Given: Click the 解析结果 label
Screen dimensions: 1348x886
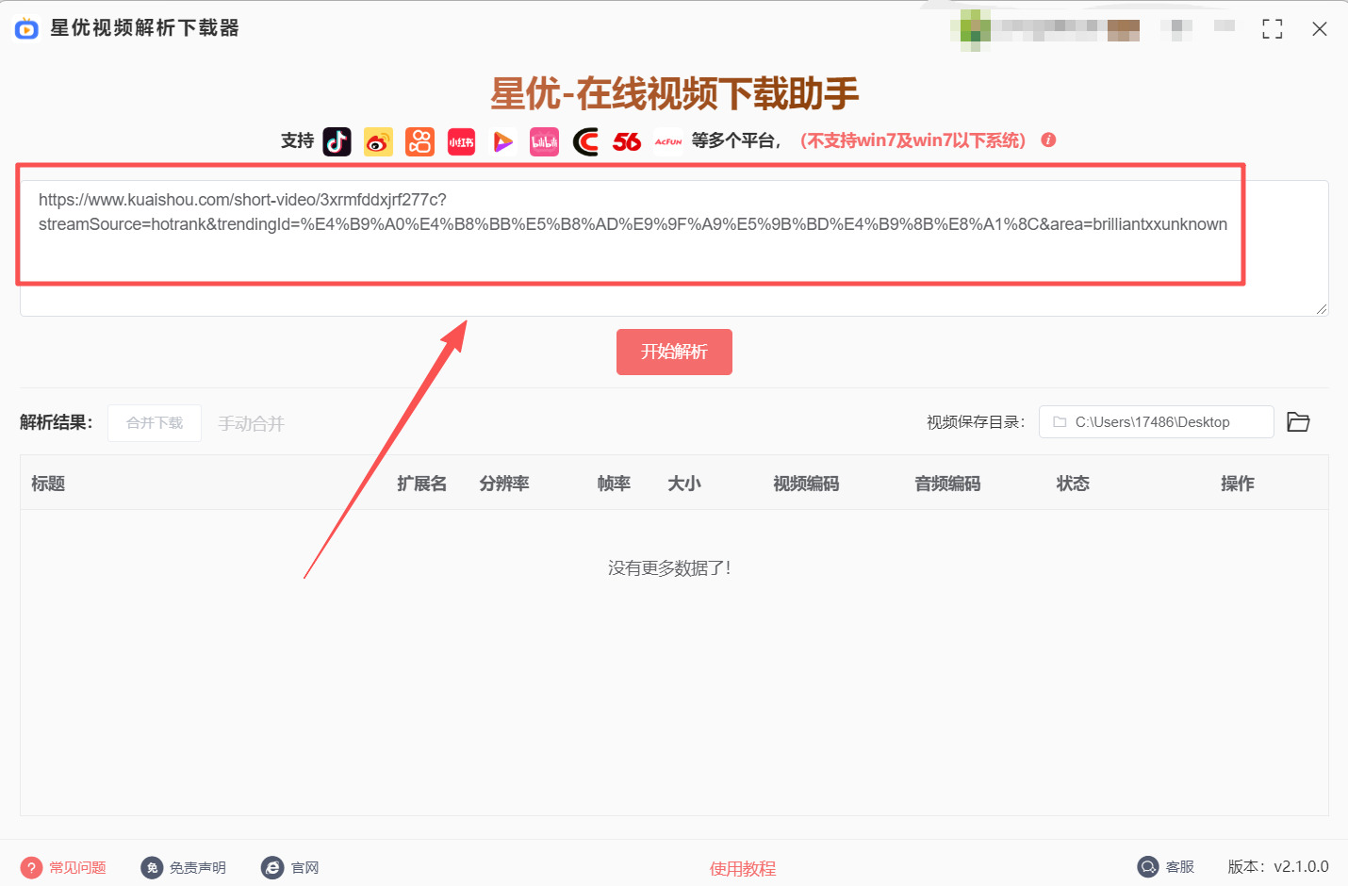Looking at the screenshot, I should point(57,422).
